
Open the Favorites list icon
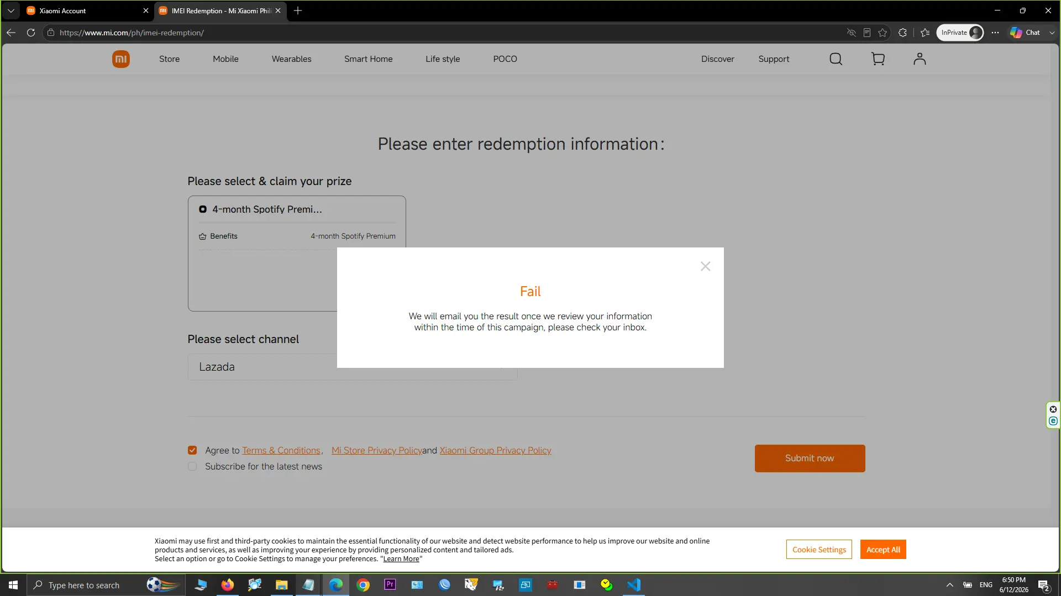pyautogui.click(x=925, y=33)
